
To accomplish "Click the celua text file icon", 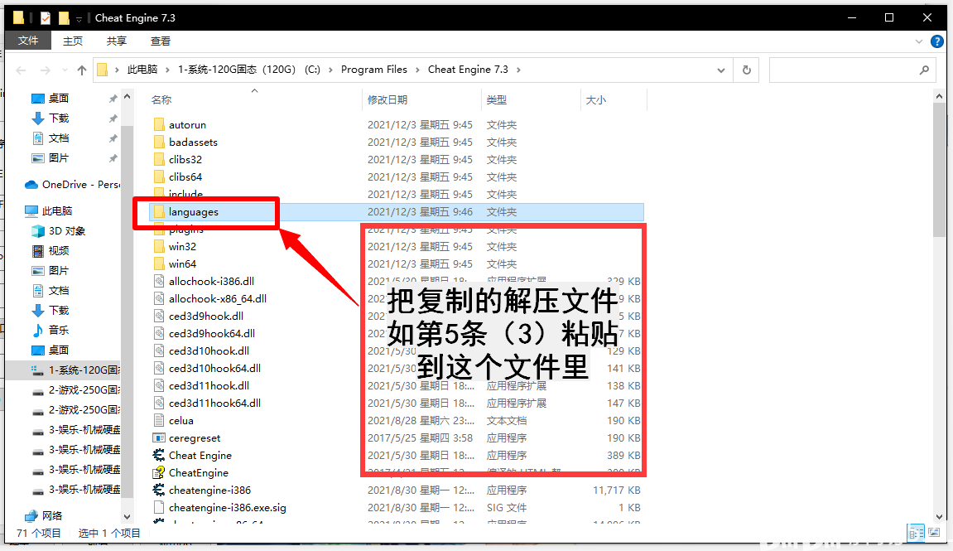I will (159, 420).
